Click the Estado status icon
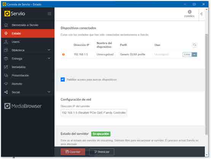The width and height of the screenshot is (211, 159). point(6,33)
